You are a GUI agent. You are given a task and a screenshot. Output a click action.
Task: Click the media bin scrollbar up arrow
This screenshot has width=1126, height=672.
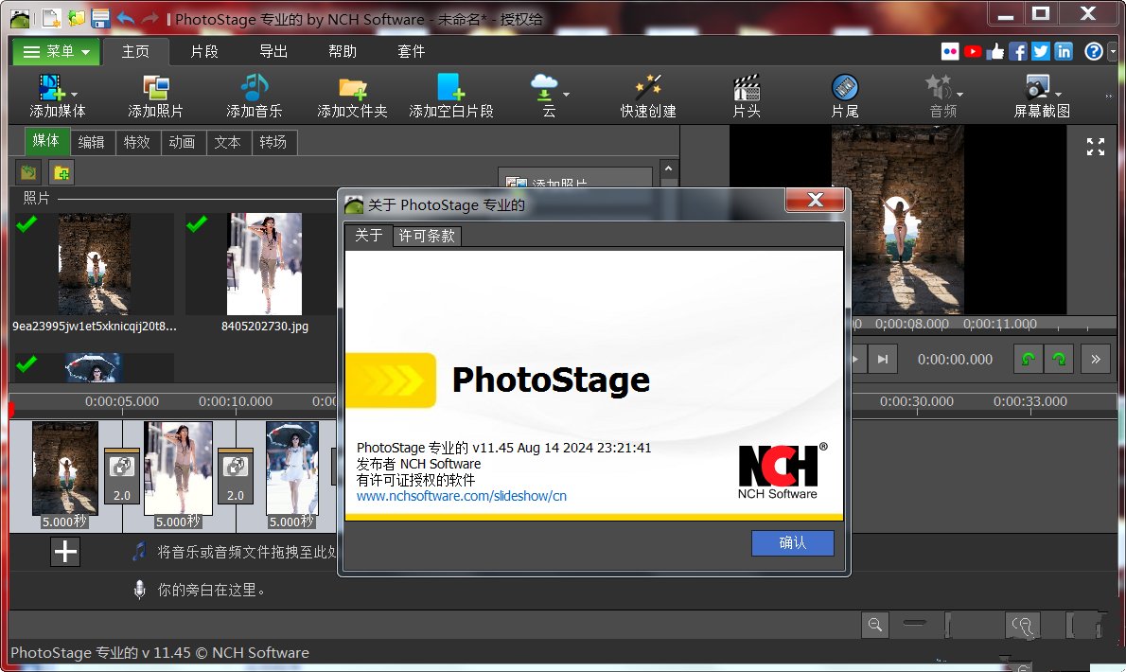point(668,168)
